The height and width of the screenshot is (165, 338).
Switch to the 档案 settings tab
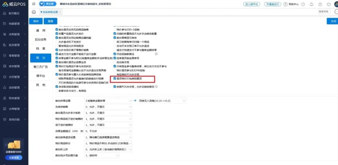click(x=40, y=49)
